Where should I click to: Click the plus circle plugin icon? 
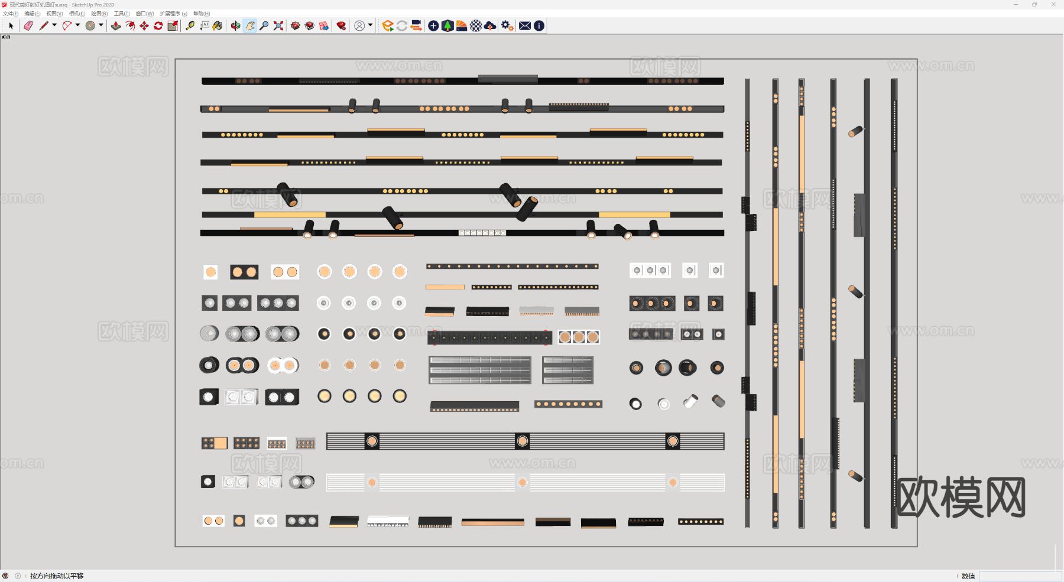[433, 26]
